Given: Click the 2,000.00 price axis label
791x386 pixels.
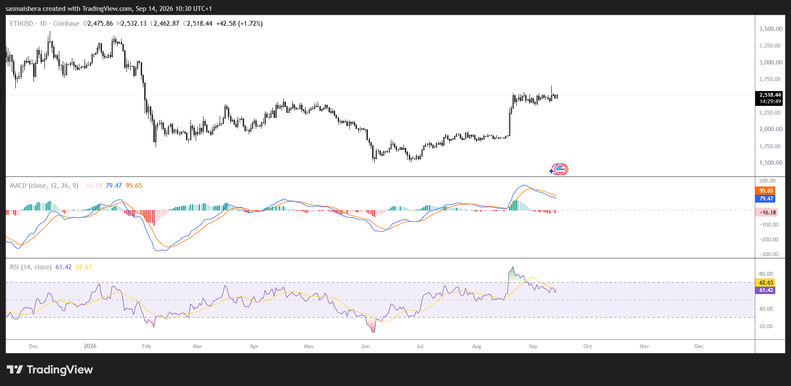Looking at the screenshot, I should 771,129.
